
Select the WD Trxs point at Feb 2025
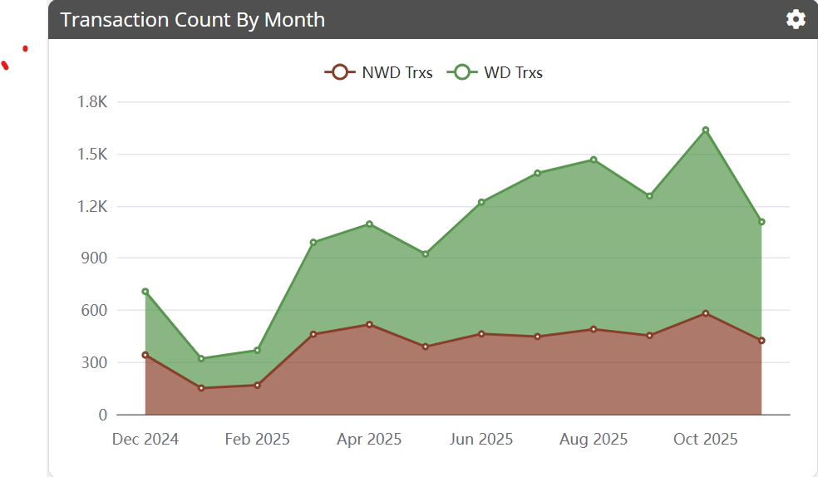pyautogui.click(x=257, y=351)
